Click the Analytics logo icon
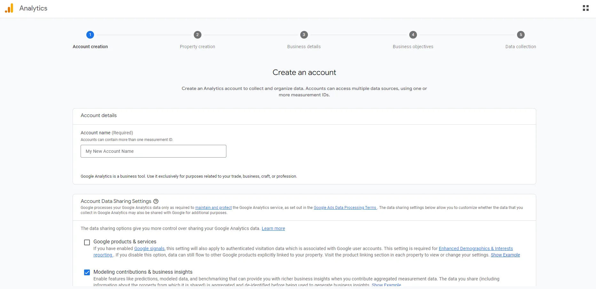Image resolution: width=596 pixels, height=289 pixels. pos(9,8)
